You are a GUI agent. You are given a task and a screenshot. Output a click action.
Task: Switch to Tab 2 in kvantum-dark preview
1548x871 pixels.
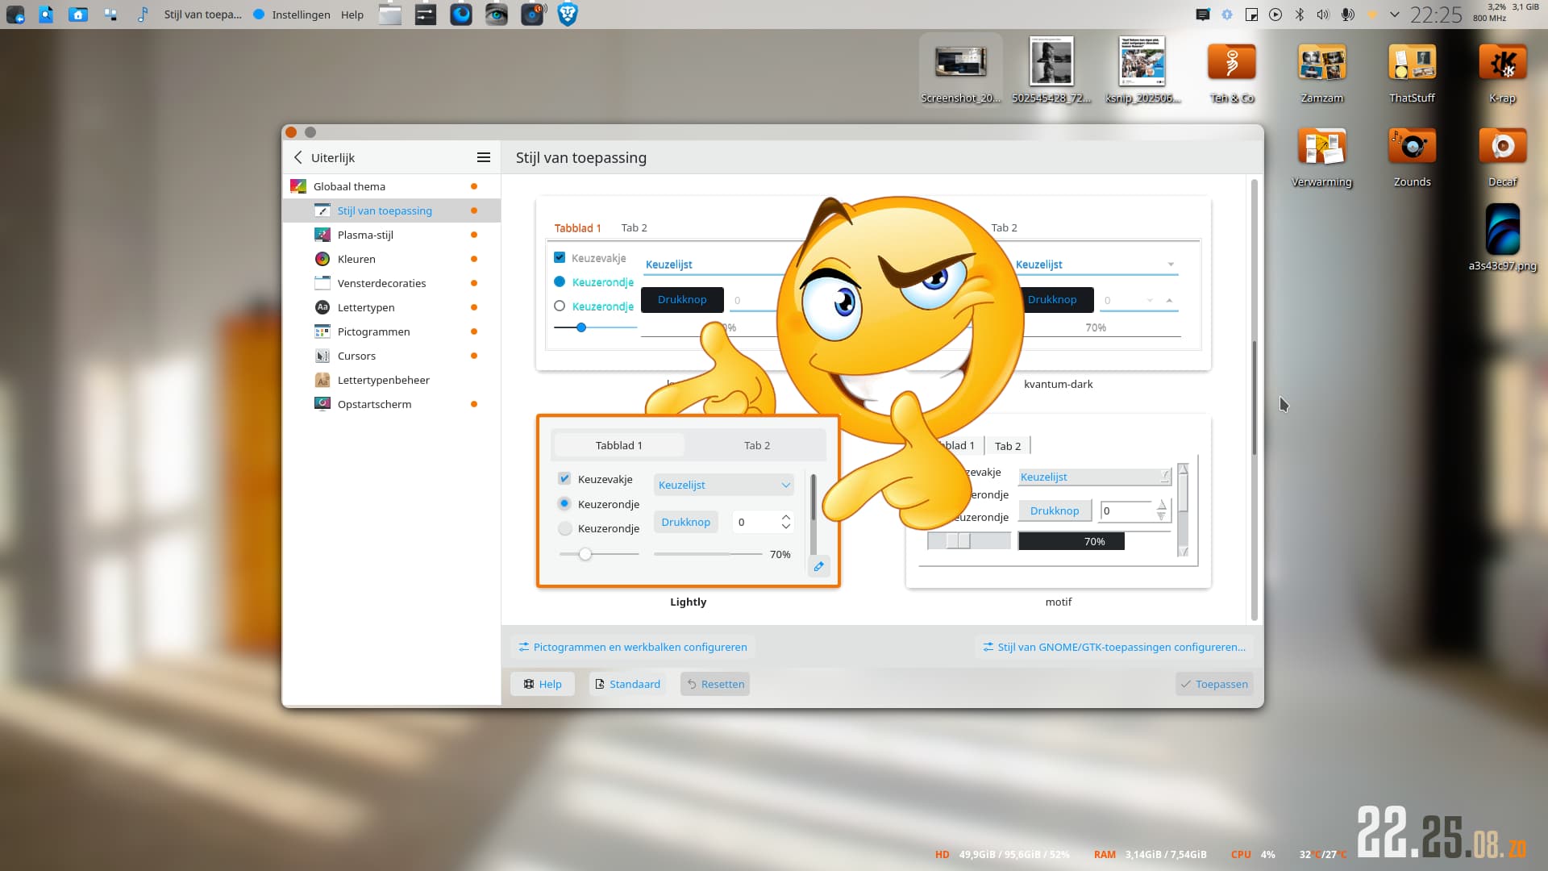(x=1004, y=227)
